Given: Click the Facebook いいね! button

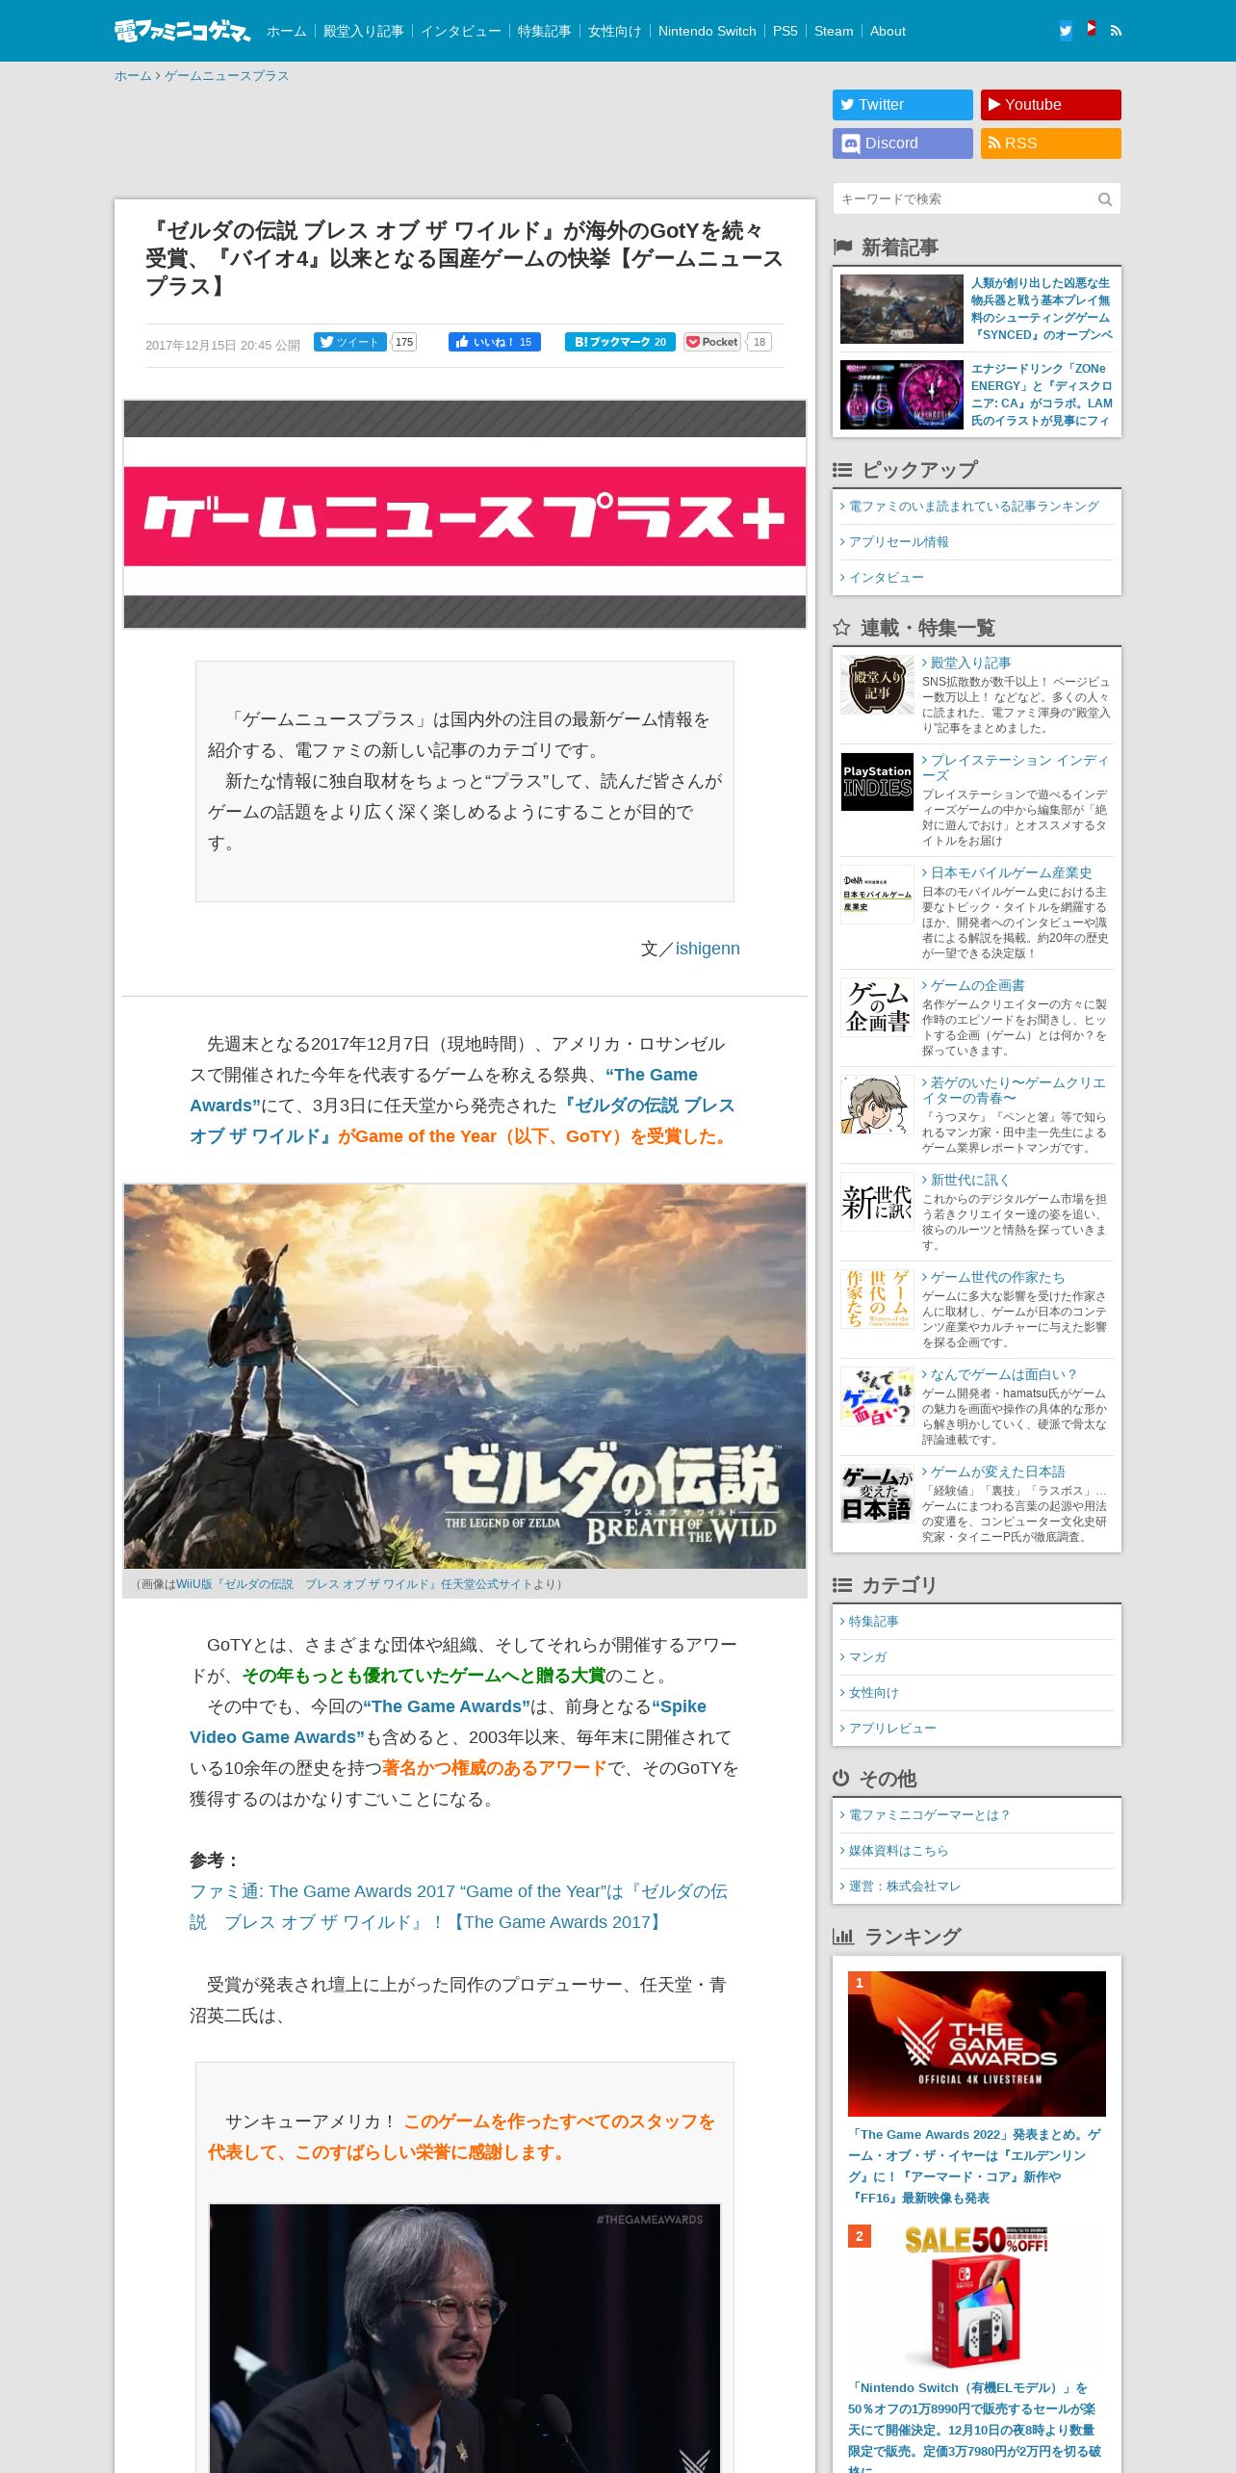Looking at the screenshot, I should [x=495, y=342].
